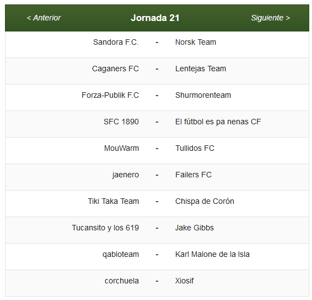Select Caganers FC team
Screen dimensions: 312x300
(x=115, y=69)
